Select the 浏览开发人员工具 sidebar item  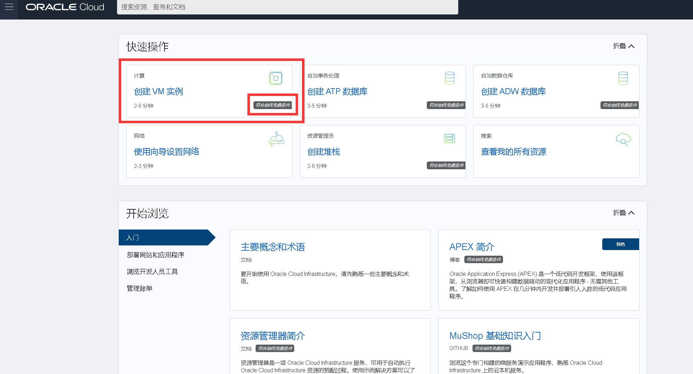[152, 271]
